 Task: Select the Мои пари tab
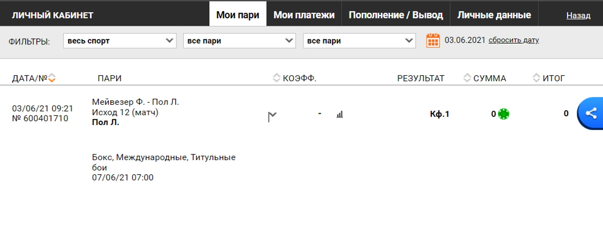pos(238,15)
